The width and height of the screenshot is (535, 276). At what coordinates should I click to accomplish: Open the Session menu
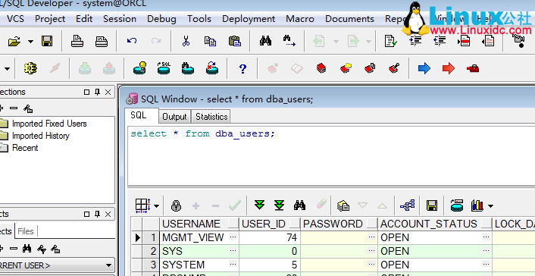(x=120, y=18)
